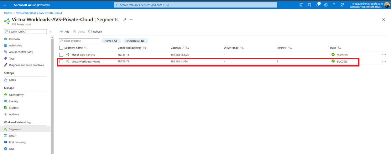Open the notifications bell
This screenshot has width=391, height=154.
tap(318, 5)
